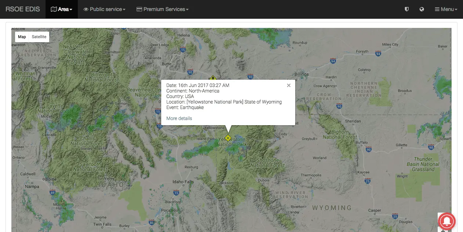Click the red notification bell
The image size is (463, 232).
tap(446, 221)
